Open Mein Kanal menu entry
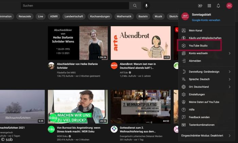The height and width of the screenshot is (143, 238). click(x=206, y=30)
